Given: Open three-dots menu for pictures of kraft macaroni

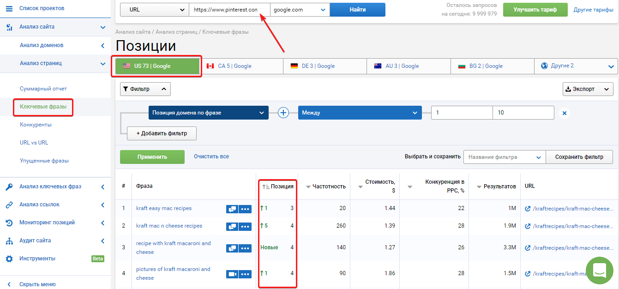Looking at the screenshot, I should click(x=246, y=274).
